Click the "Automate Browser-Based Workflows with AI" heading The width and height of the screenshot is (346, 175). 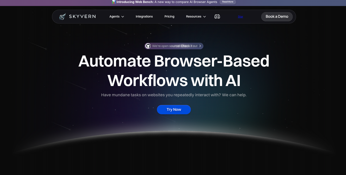point(174,71)
